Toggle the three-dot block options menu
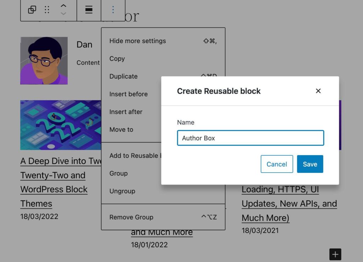The height and width of the screenshot is (262, 363). pyautogui.click(x=113, y=10)
